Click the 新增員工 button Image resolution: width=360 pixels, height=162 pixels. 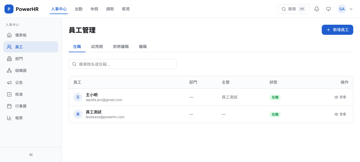point(337,30)
